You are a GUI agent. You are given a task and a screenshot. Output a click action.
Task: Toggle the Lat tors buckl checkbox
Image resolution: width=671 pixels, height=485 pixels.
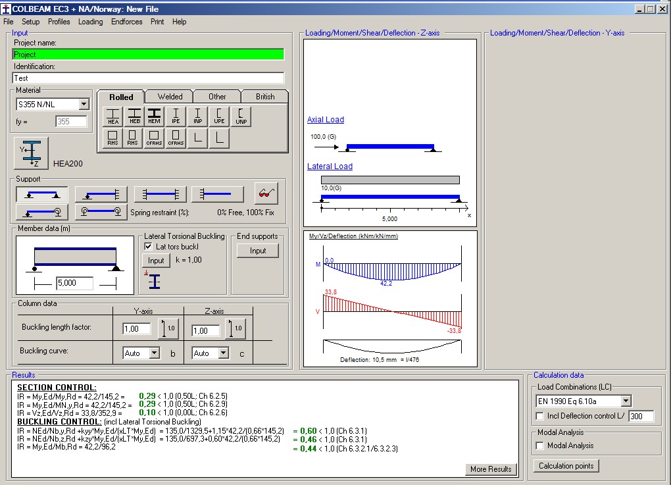point(148,247)
